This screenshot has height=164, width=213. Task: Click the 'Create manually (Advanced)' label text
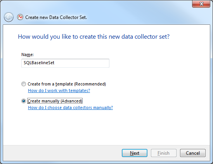coord(55,101)
